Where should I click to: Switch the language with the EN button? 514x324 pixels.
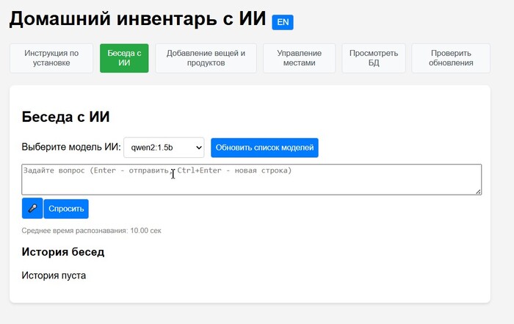pyautogui.click(x=283, y=23)
